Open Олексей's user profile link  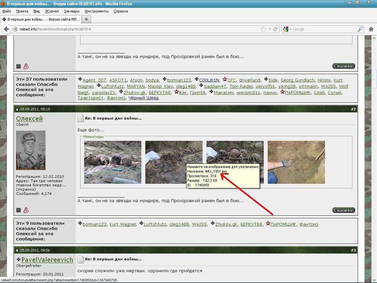pos(29,119)
